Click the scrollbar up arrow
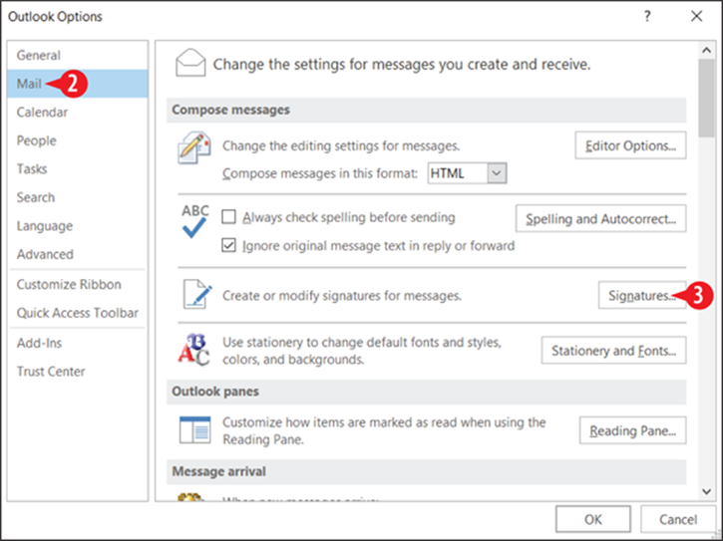 click(706, 50)
